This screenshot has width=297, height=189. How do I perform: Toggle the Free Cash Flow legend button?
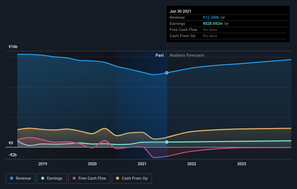(x=89, y=179)
